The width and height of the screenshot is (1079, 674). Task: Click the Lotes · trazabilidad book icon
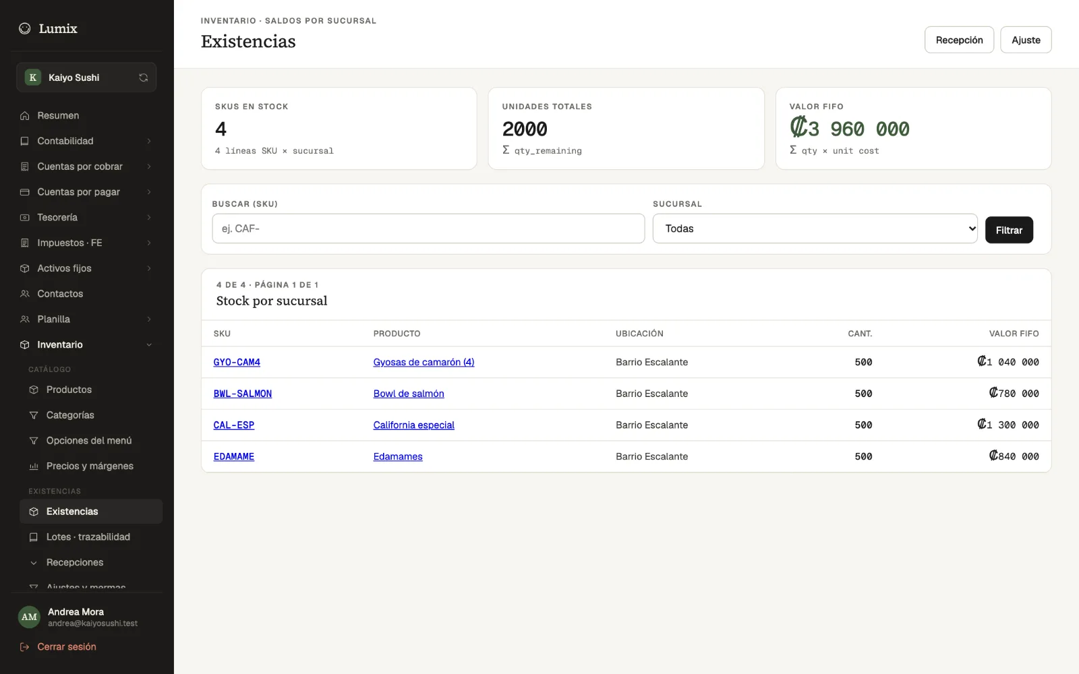[34, 537]
